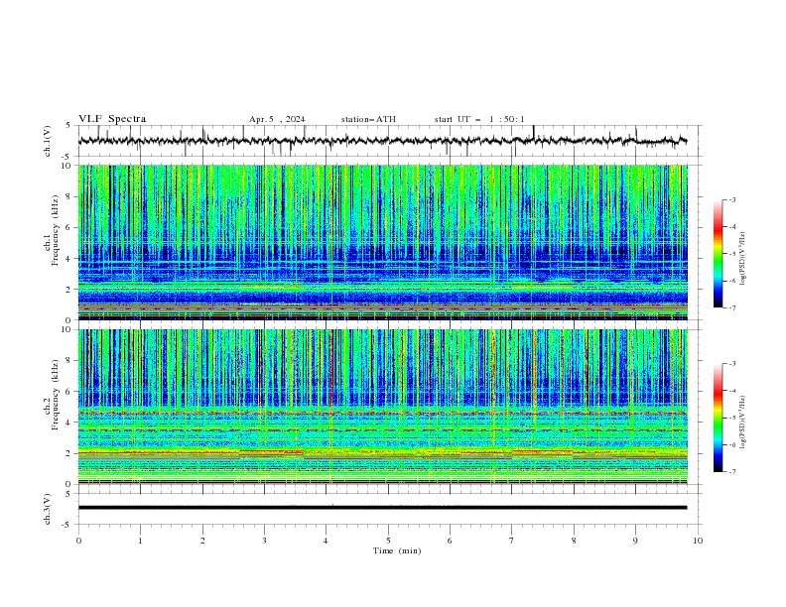Click the ch.1 voltage waveform trace
The image size is (786, 607).
point(383,141)
